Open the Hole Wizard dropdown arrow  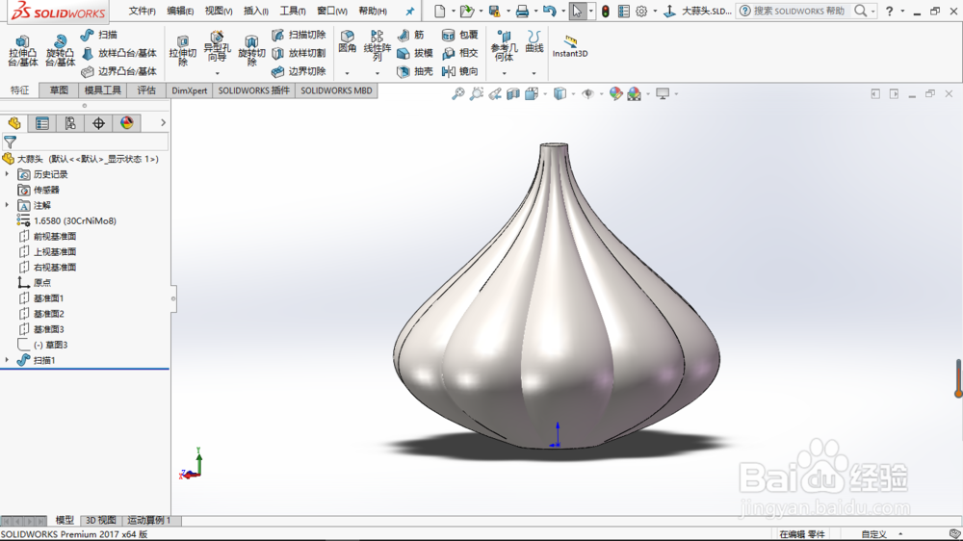[x=217, y=74]
